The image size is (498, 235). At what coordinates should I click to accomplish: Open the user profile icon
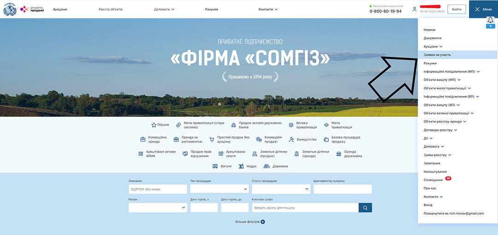415,9
